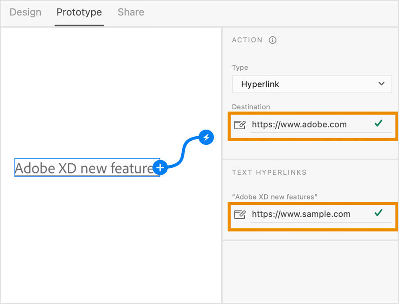Click the blue curved connector wire

(x=183, y=153)
